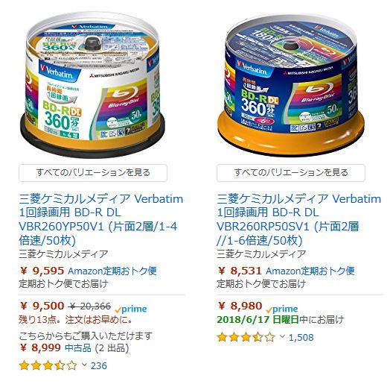Open the VBR260RP50SV1 product image
Screen dimensions: 390x384
tap(290, 84)
